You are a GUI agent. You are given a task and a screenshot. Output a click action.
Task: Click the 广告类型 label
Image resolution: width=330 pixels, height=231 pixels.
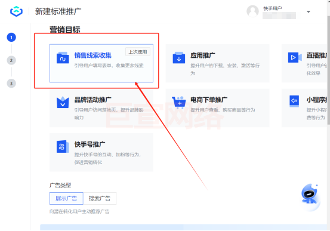(60, 185)
